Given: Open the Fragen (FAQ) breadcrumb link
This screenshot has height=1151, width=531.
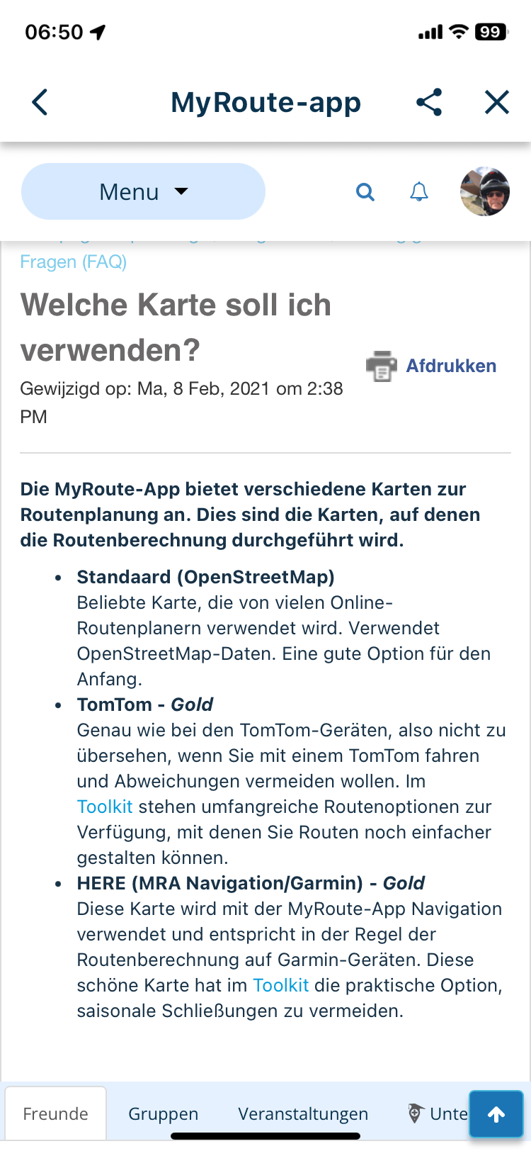Looking at the screenshot, I should point(74,262).
